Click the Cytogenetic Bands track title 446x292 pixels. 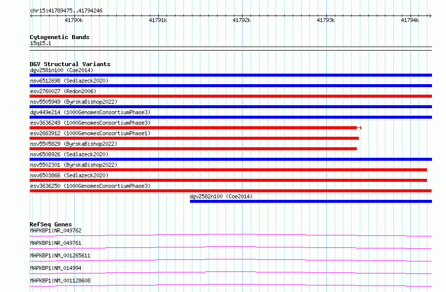[60, 37]
